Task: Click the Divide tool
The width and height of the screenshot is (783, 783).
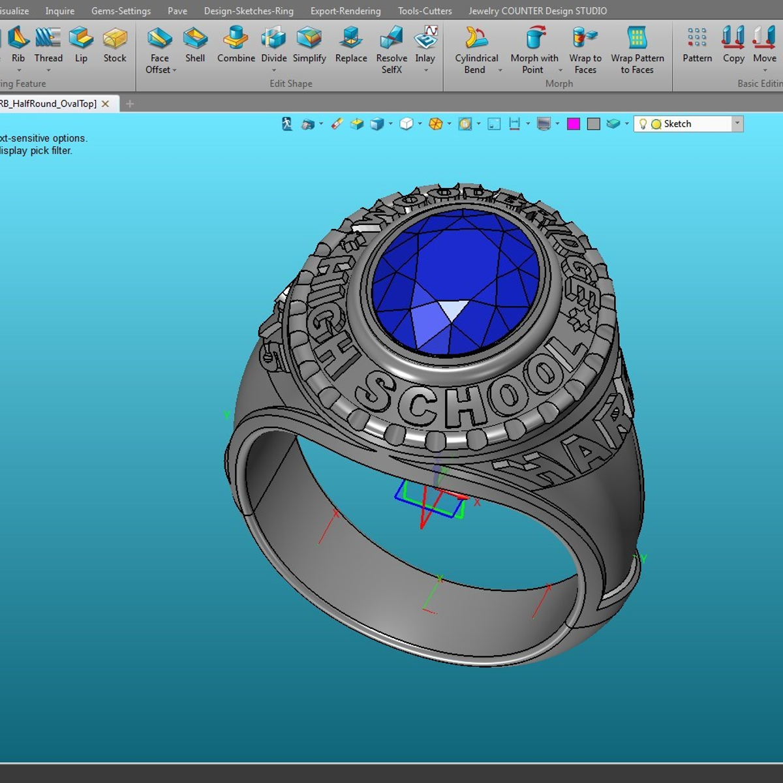Action: click(x=273, y=44)
